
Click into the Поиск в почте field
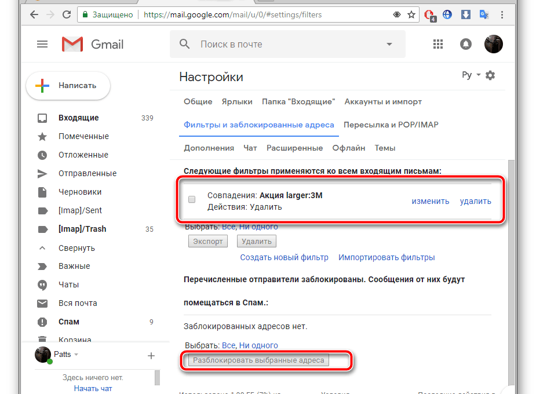coord(284,44)
